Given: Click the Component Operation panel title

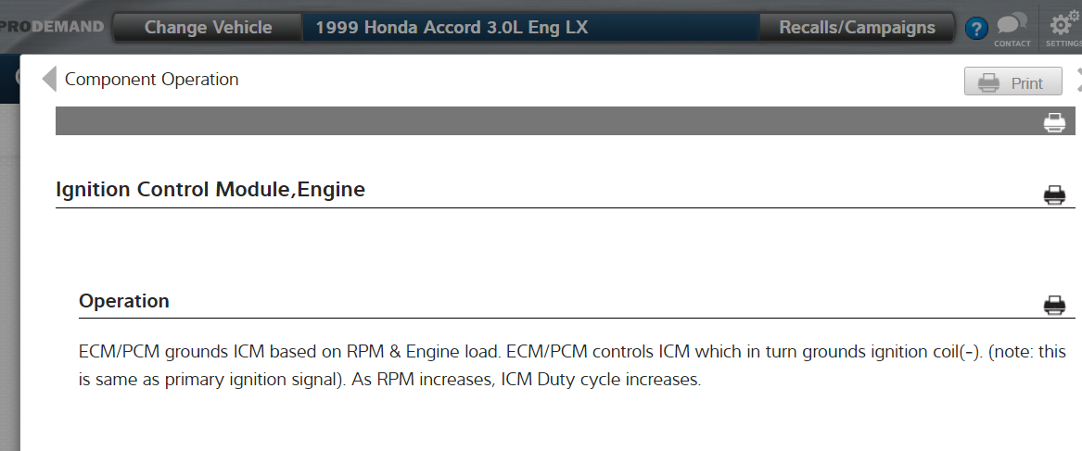Looking at the screenshot, I should (x=151, y=80).
